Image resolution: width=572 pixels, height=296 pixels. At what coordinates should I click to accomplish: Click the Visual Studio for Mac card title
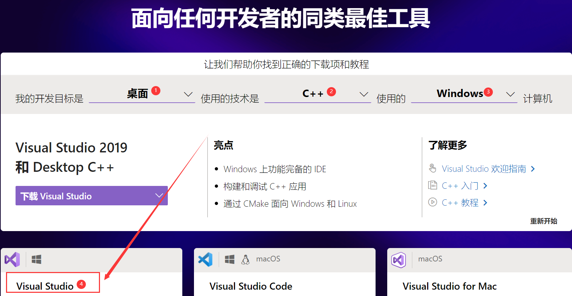(x=450, y=286)
